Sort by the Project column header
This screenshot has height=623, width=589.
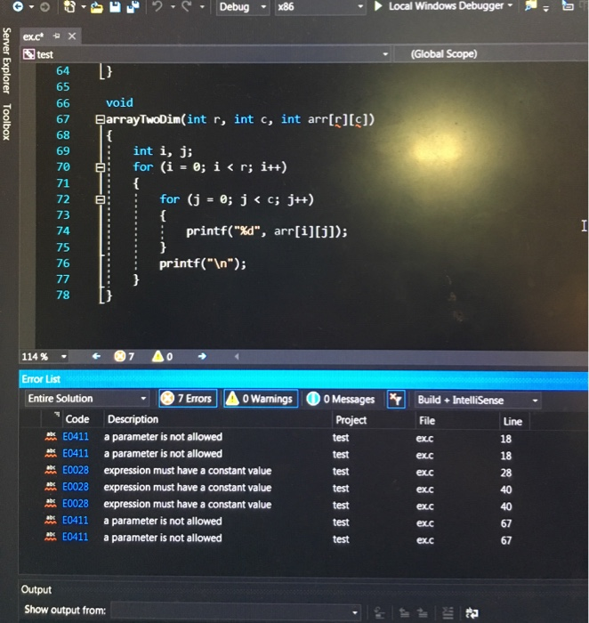[351, 420]
